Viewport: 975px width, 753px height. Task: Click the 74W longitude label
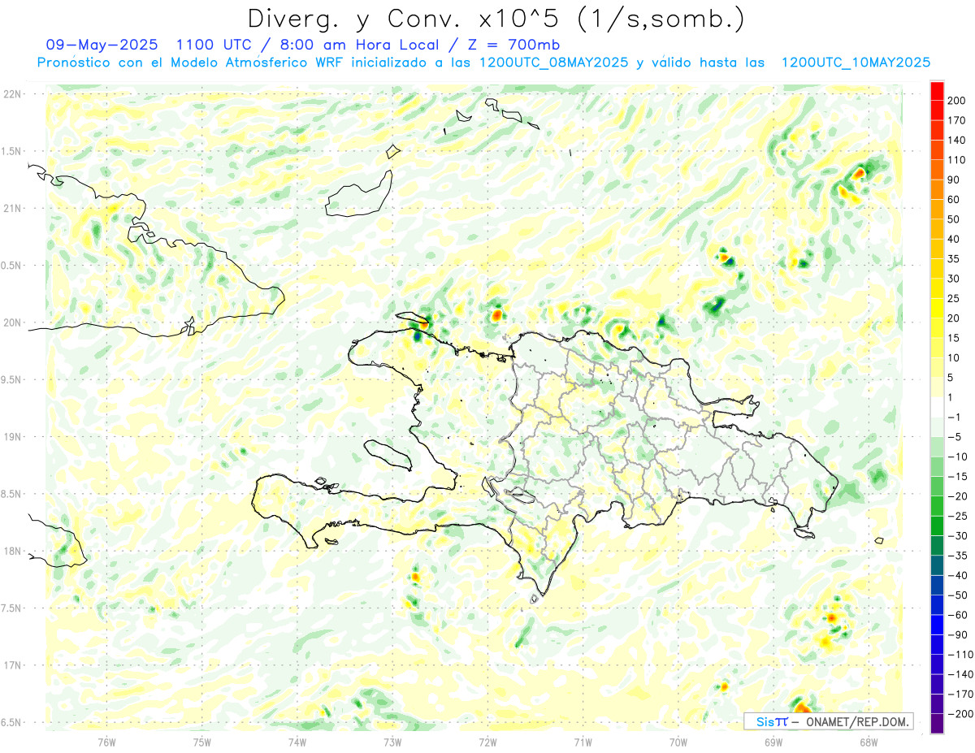(x=297, y=742)
